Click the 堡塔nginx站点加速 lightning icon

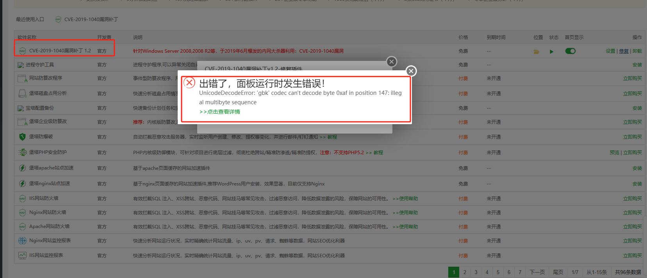pyautogui.click(x=22, y=184)
